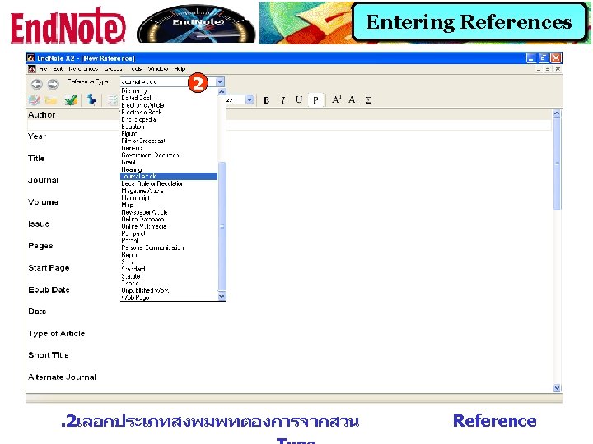The width and height of the screenshot is (593, 444).
Task: Click the EndNote icon in the title bar
Action: pos(30,58)
